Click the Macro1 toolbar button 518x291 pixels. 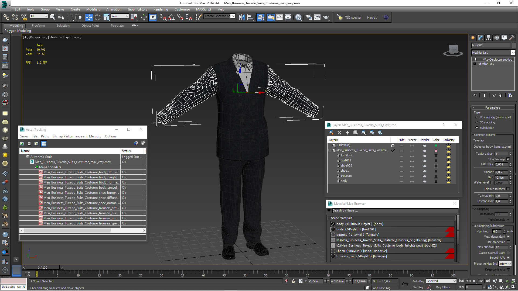(x=372, y=18)
